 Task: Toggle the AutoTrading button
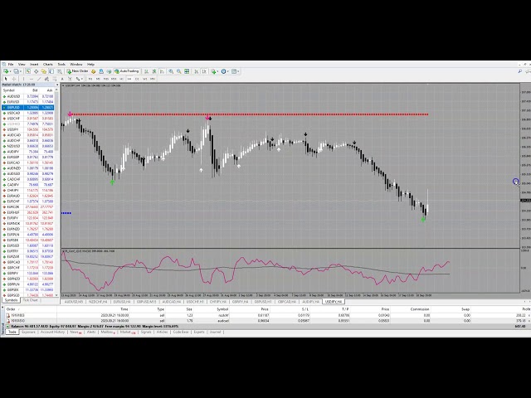point(127,71)
